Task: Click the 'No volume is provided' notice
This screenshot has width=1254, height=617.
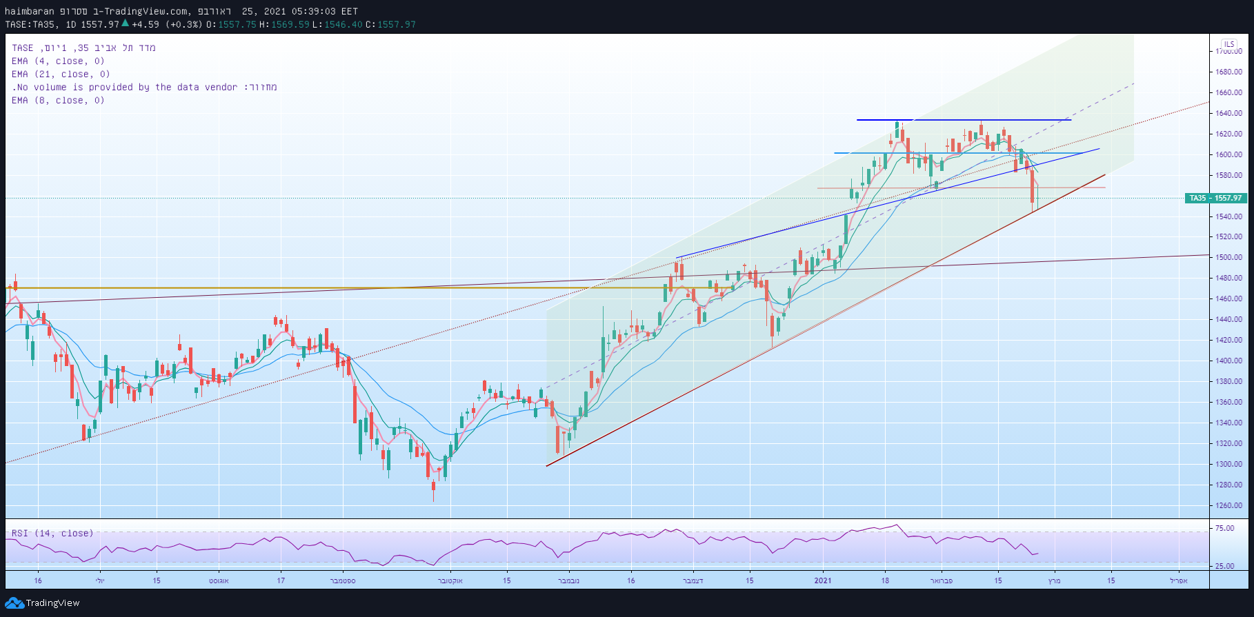Action: pyautogui.click(x=144, y=87)
